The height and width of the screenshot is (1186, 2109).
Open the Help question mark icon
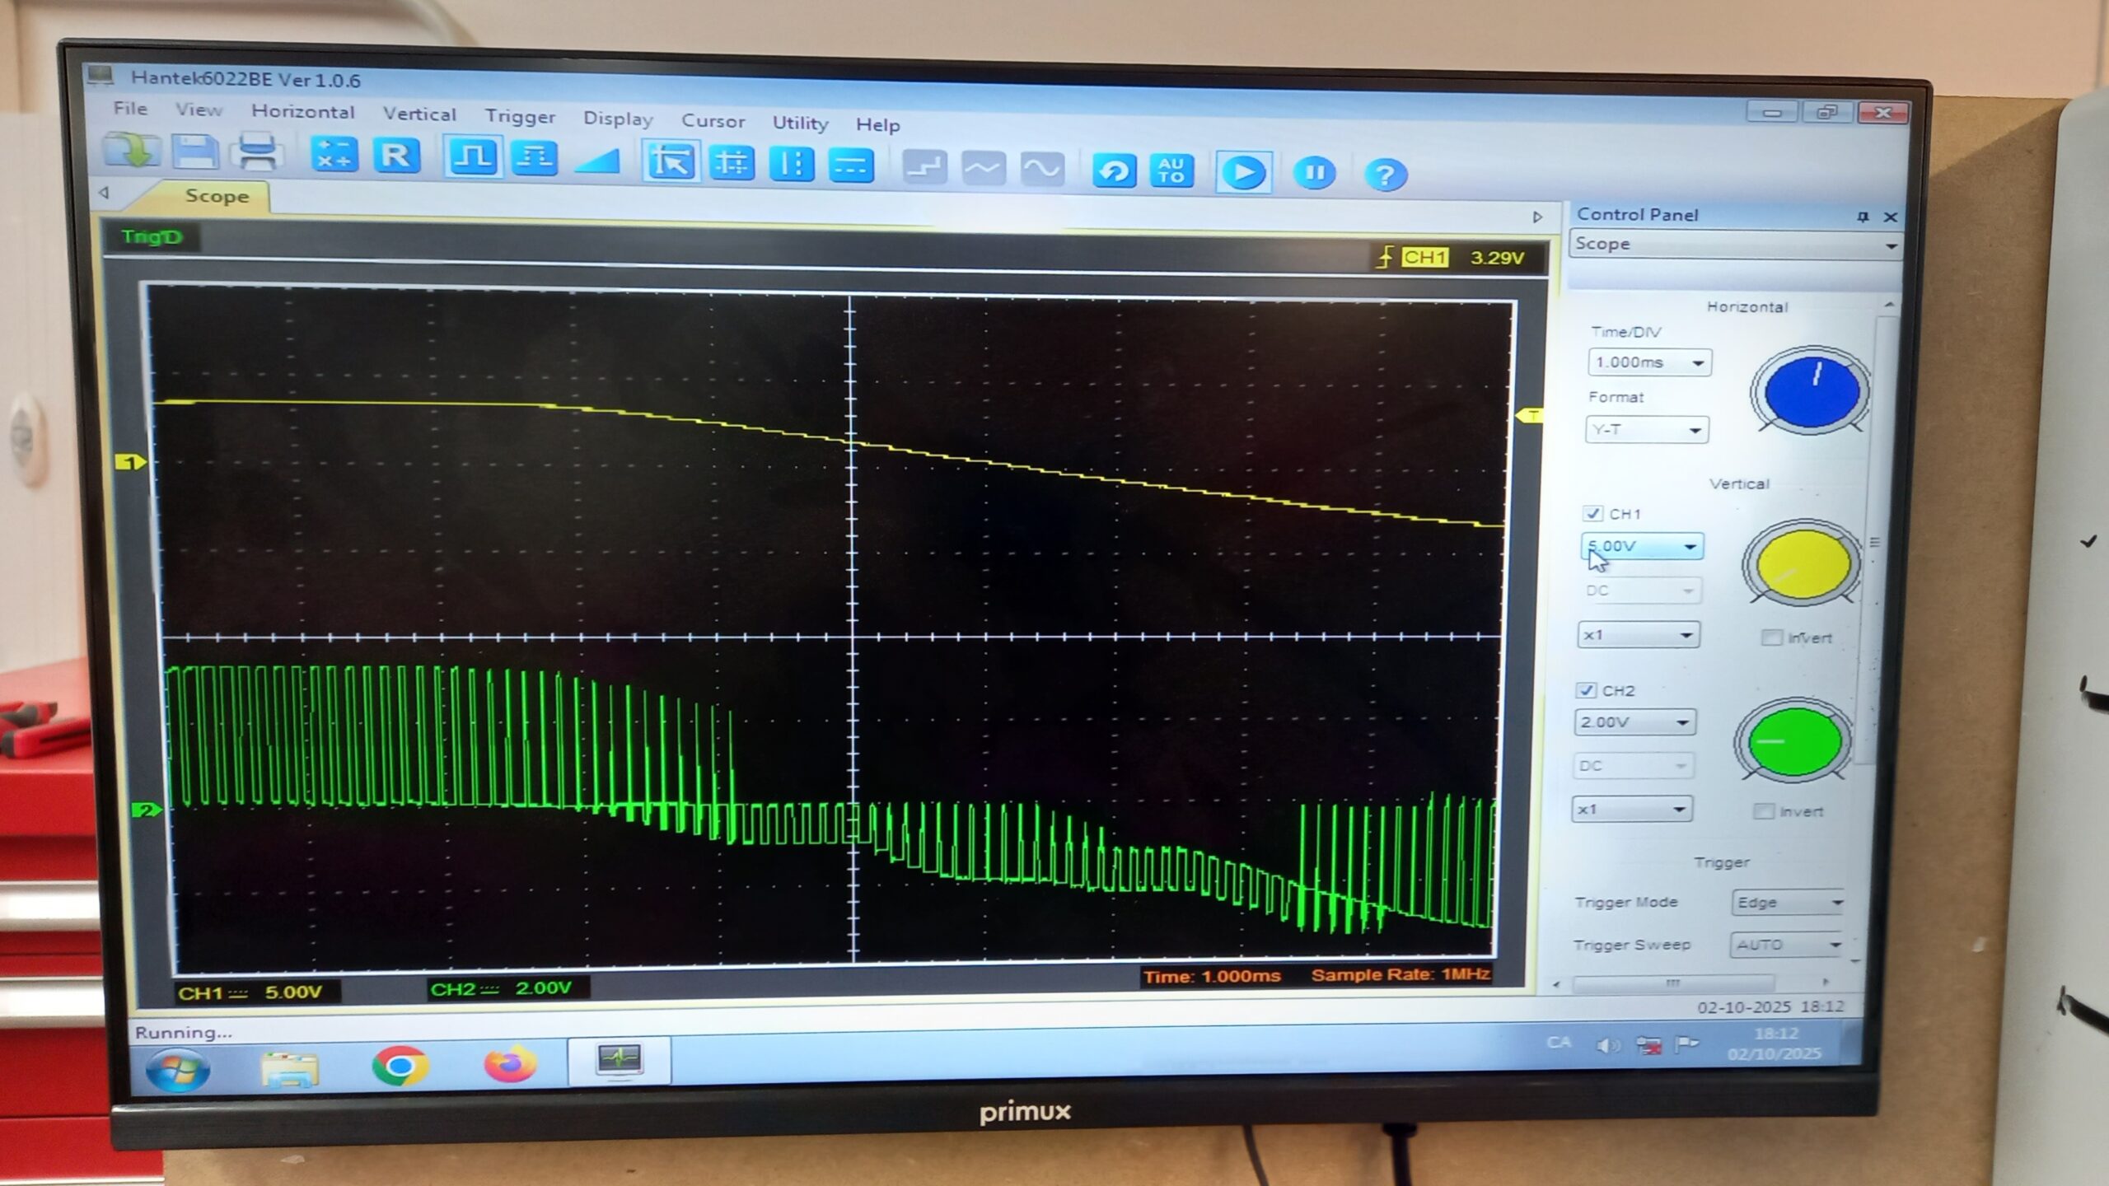[x=1385, y=175]
